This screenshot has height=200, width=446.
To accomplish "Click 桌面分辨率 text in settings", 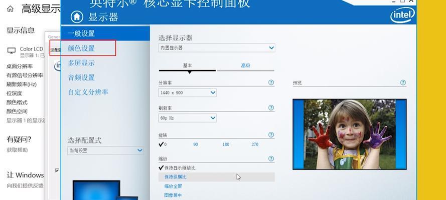I will click(20, 66).
